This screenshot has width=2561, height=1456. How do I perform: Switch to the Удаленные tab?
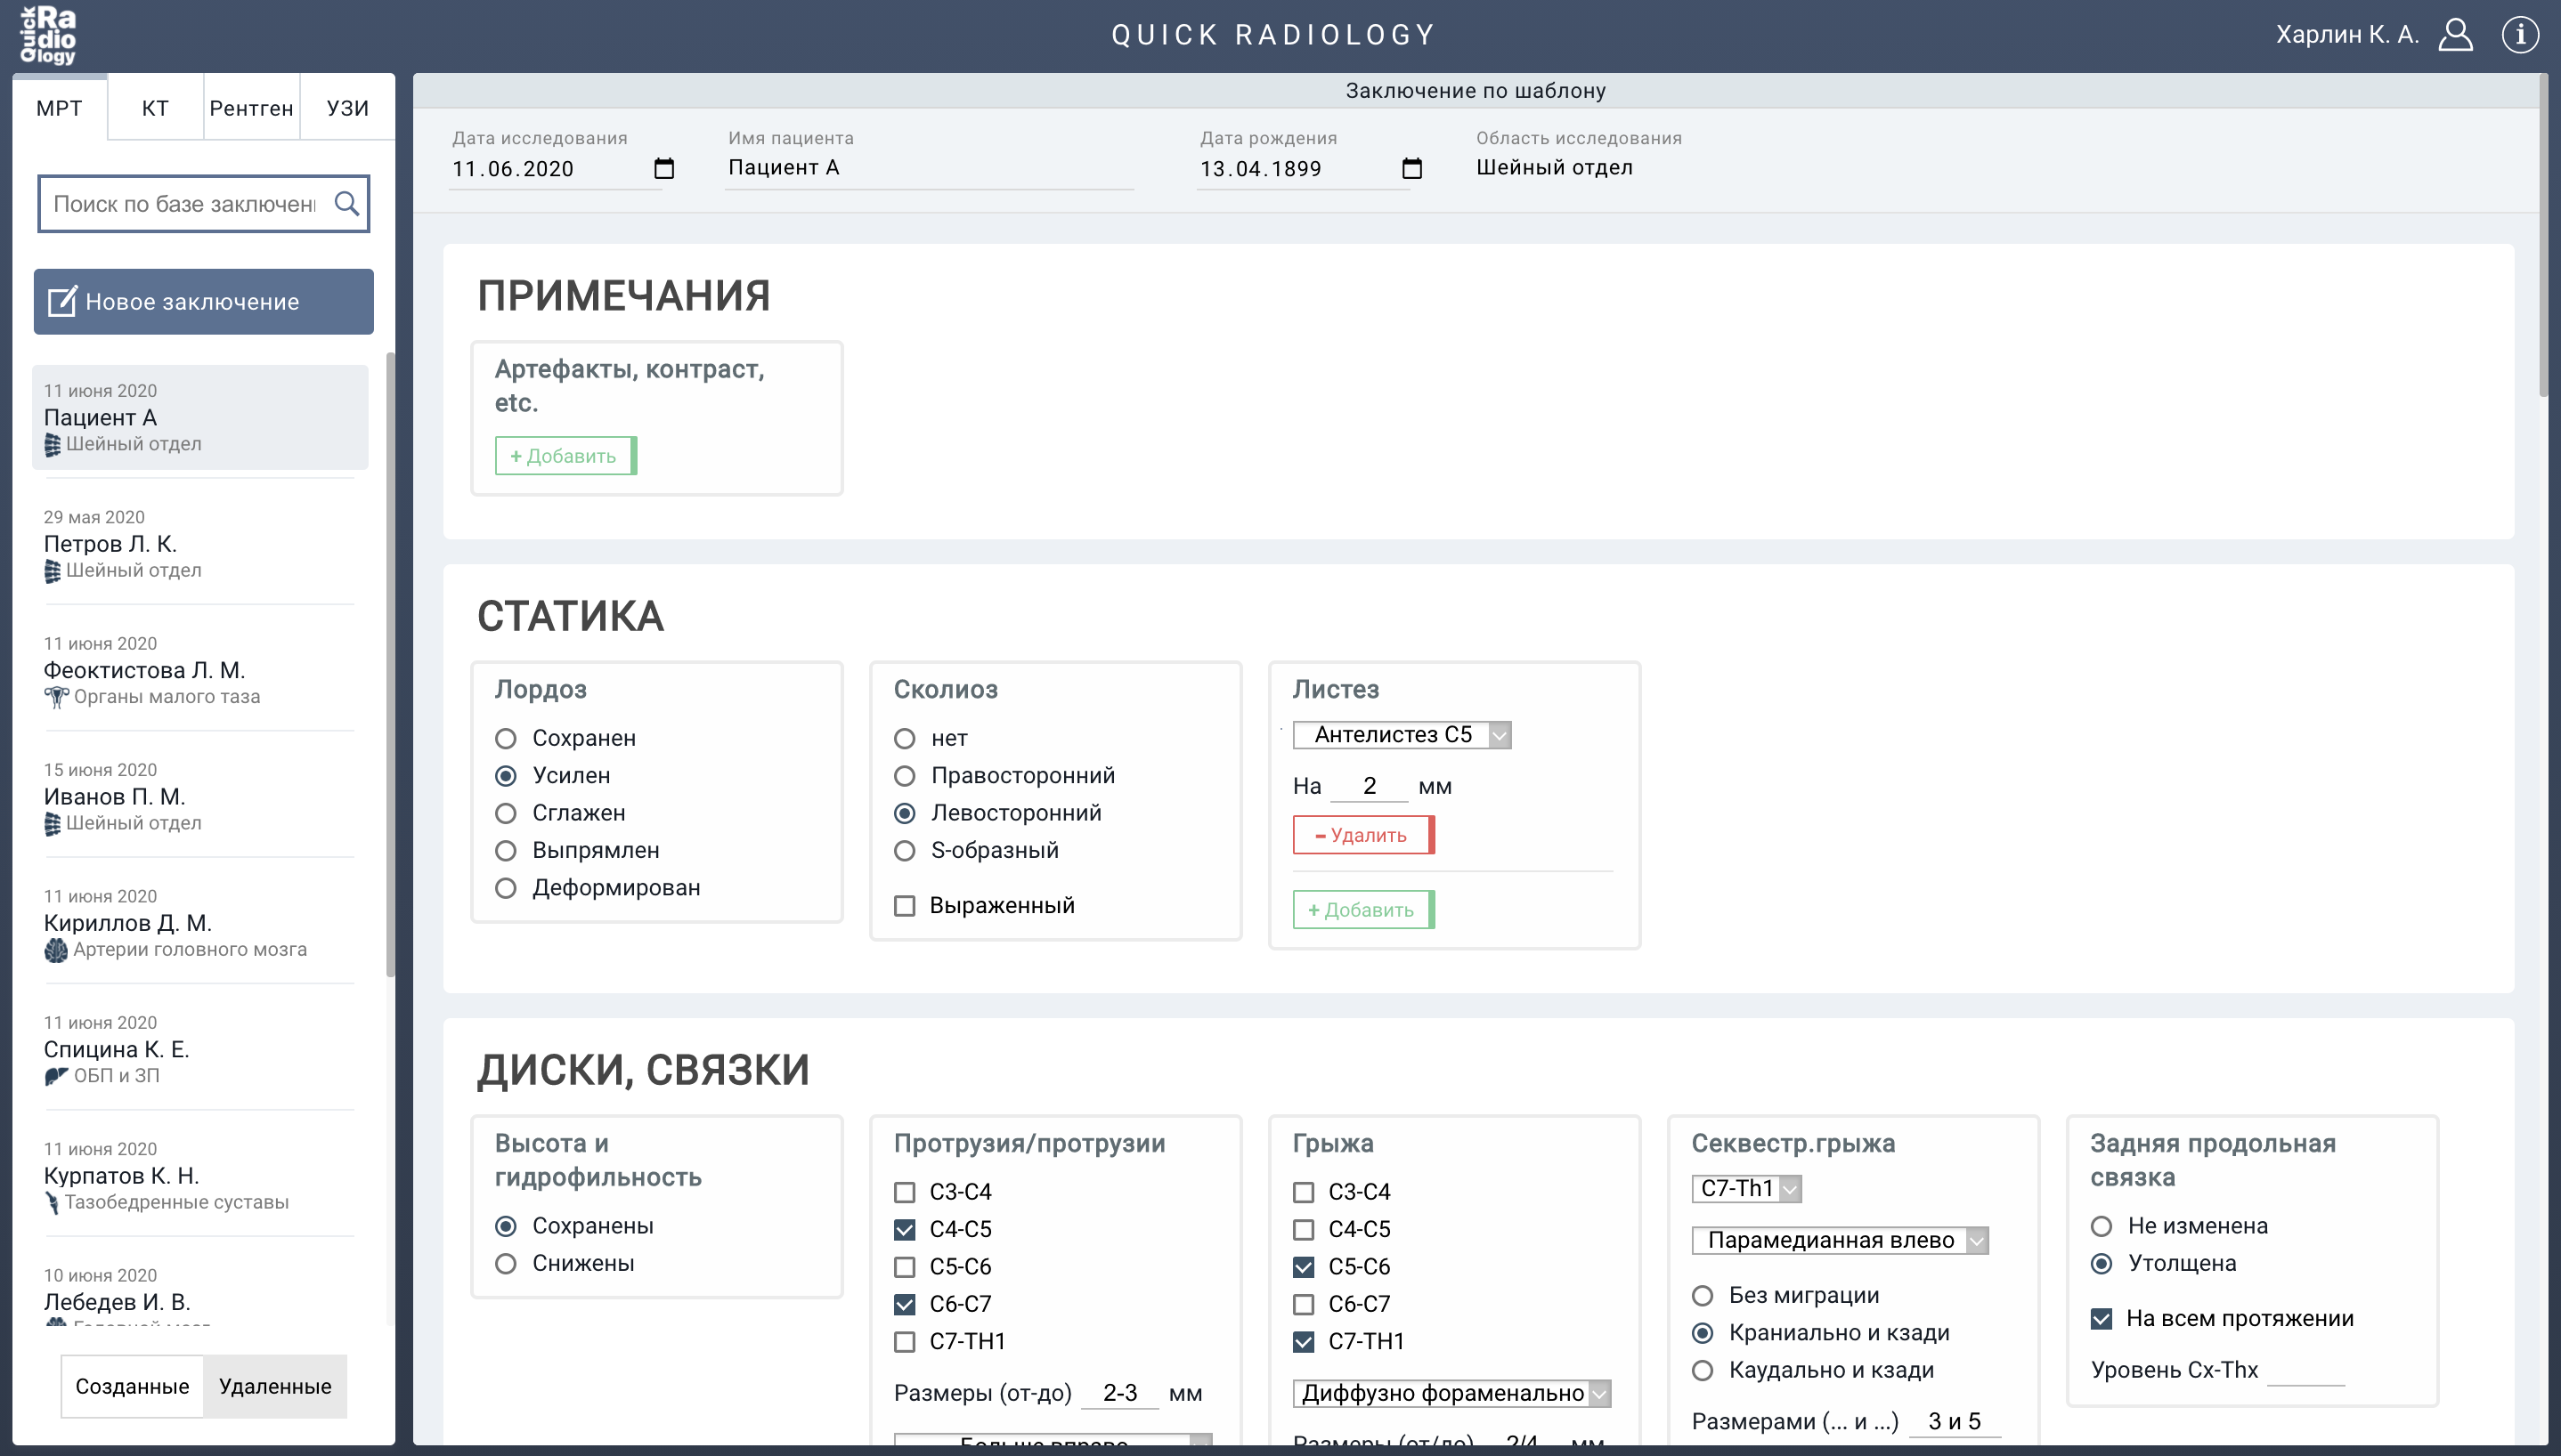275,1386
